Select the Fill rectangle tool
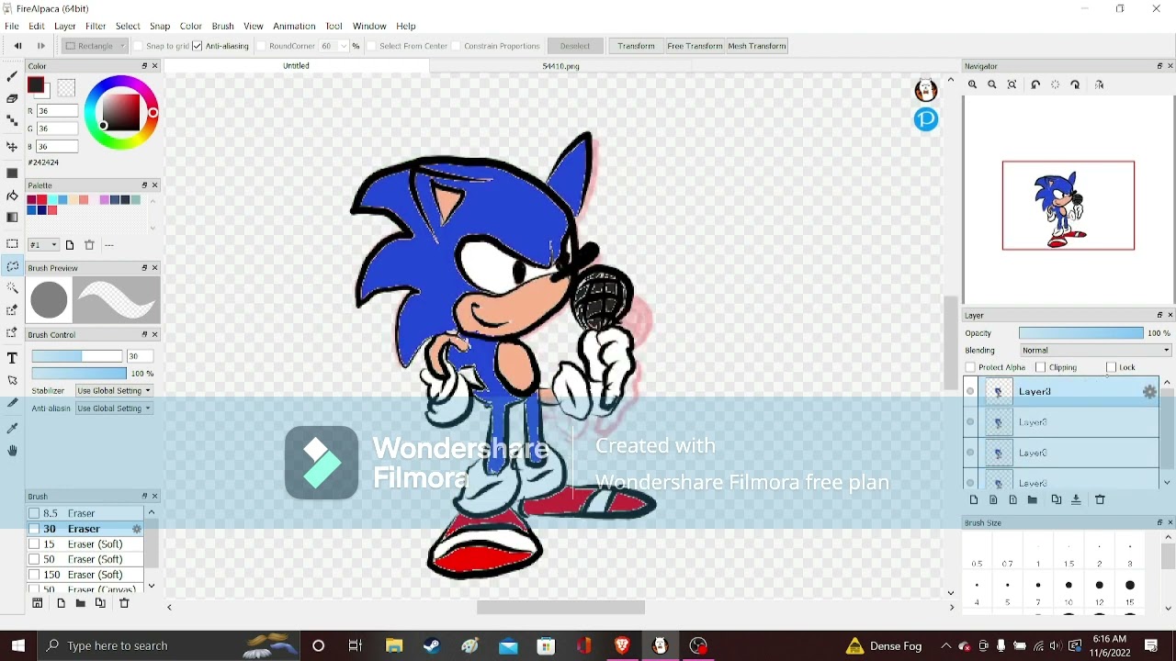This screenshot has height=661, width=1176. pos(12,173)
